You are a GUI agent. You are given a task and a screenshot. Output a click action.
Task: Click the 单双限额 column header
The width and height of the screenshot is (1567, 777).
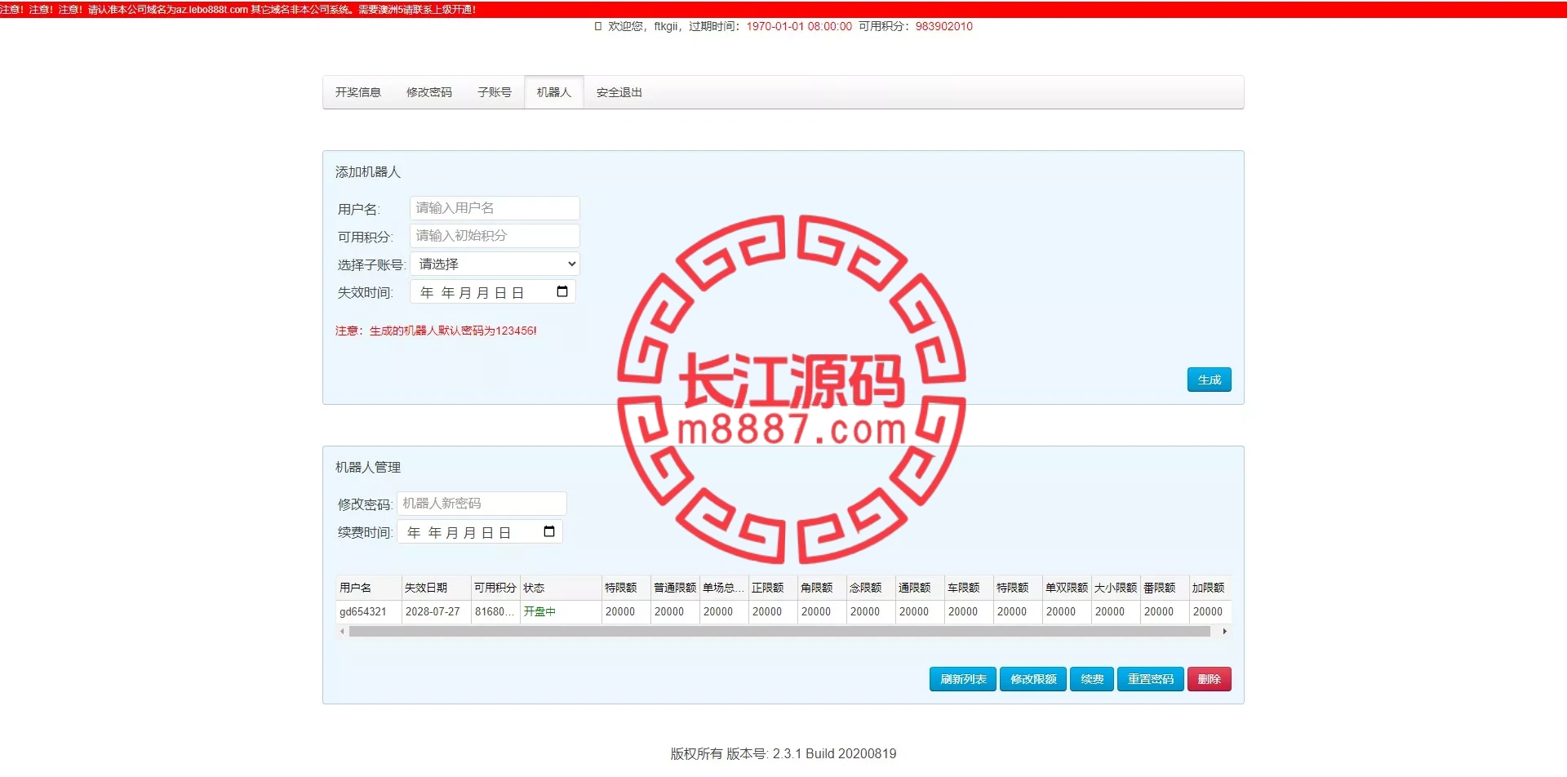1067,588
